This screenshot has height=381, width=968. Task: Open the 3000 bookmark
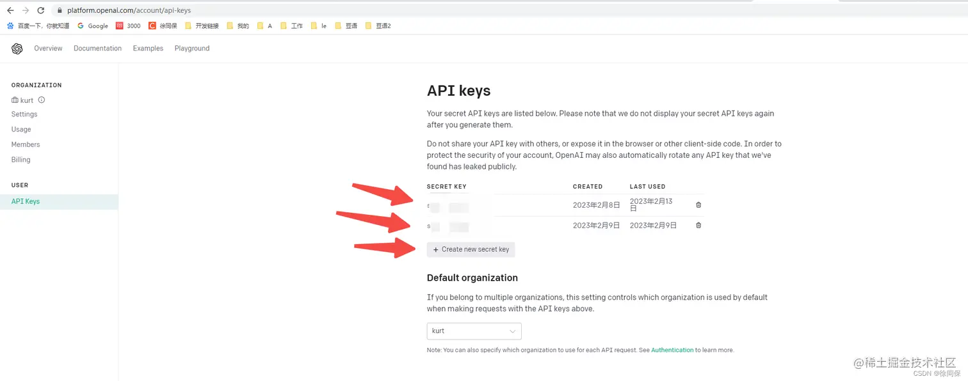[128, 26]
